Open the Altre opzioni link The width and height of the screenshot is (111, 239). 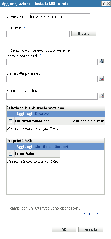94,214
